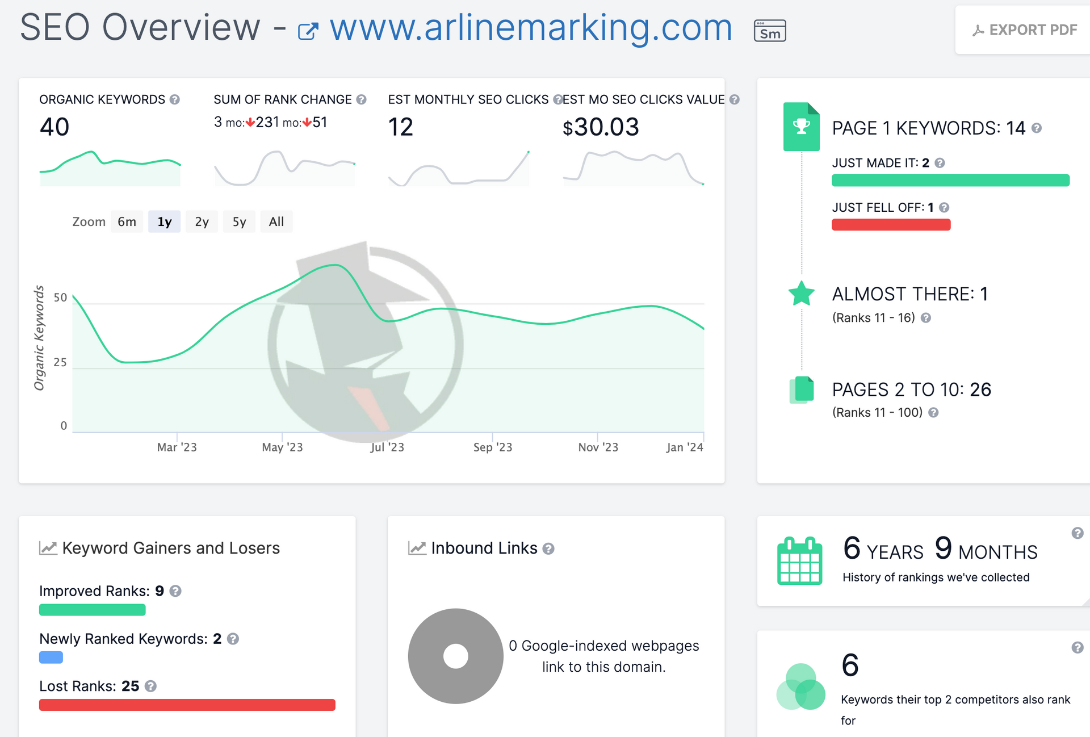Click the chart icon before Inbound Links
Screen dimensions: 1090x737
(x=417, y=548)
